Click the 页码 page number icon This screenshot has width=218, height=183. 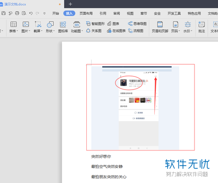175,24
